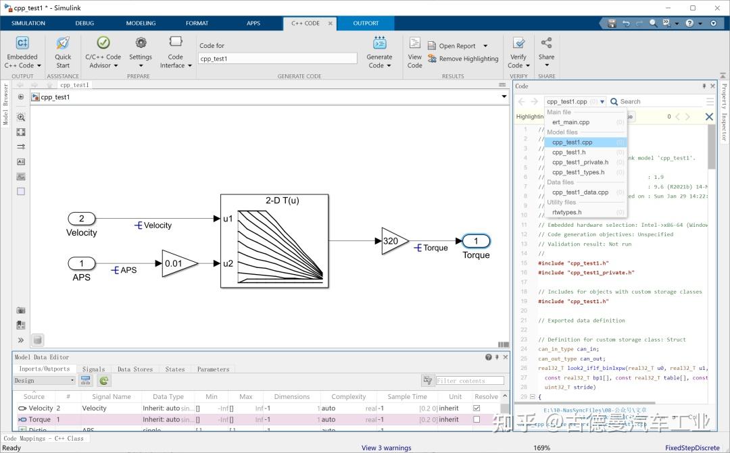Screen dimensions: 730x453
Task: Open the Signals tab in Model Data Editor
Action: pos(93,369)
